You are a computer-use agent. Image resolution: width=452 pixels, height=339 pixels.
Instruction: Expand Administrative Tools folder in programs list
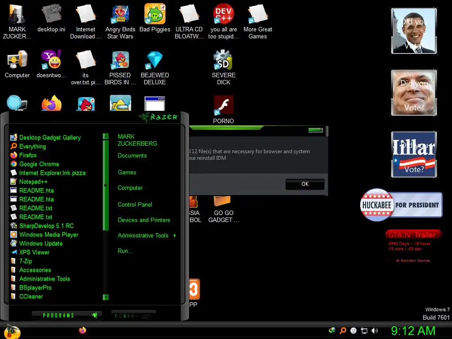point(40,279)
